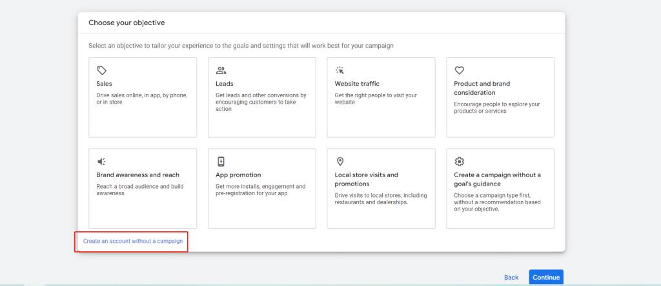Click 'Encourage people to explore your products' text
Screen dimensions: 661x286
click(x=496, y=108)
